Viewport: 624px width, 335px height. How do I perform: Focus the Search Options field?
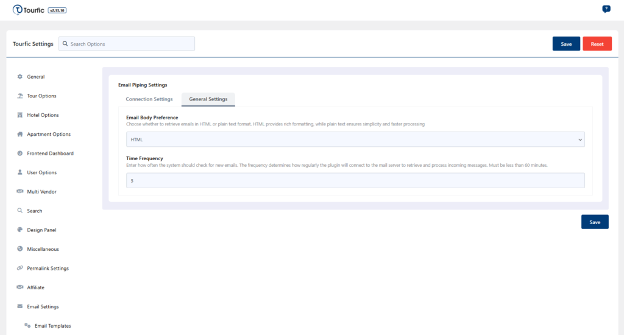[127, 44]
